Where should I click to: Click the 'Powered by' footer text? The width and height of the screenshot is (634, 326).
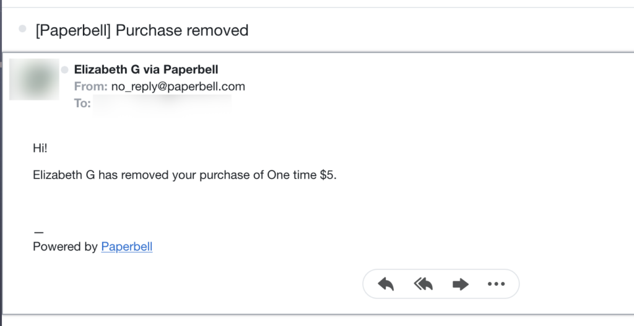(65, 247)
